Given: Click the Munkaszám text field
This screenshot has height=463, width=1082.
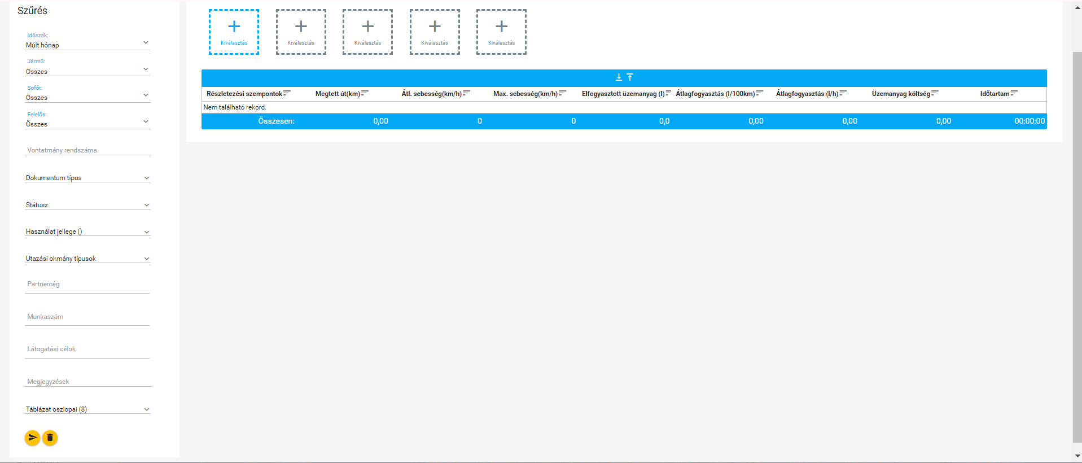Looking at the screenshot, I should 87,317.
